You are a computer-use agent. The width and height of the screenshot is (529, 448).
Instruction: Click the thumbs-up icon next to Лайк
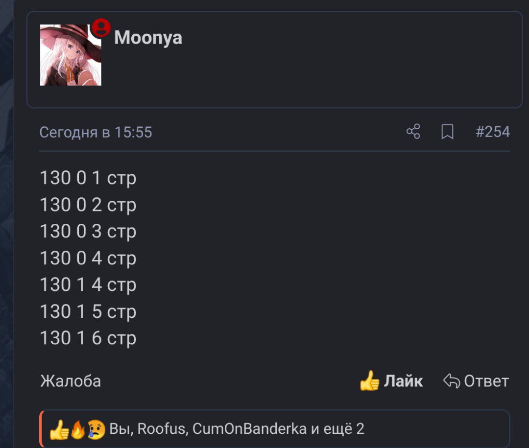(369, 381)
